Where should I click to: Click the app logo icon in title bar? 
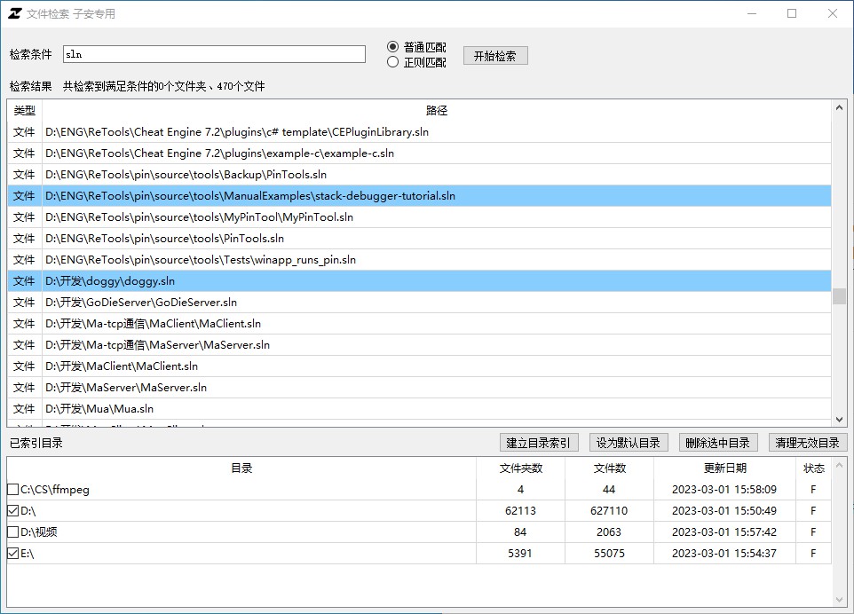click(x=14, y=13)
